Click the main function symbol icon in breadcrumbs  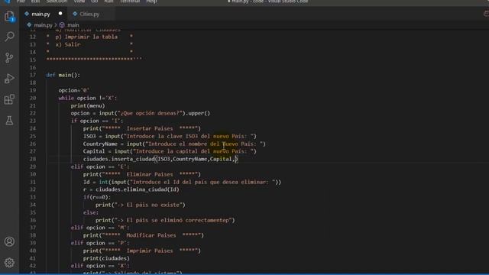pyautogui.click(x=62, y=25)
